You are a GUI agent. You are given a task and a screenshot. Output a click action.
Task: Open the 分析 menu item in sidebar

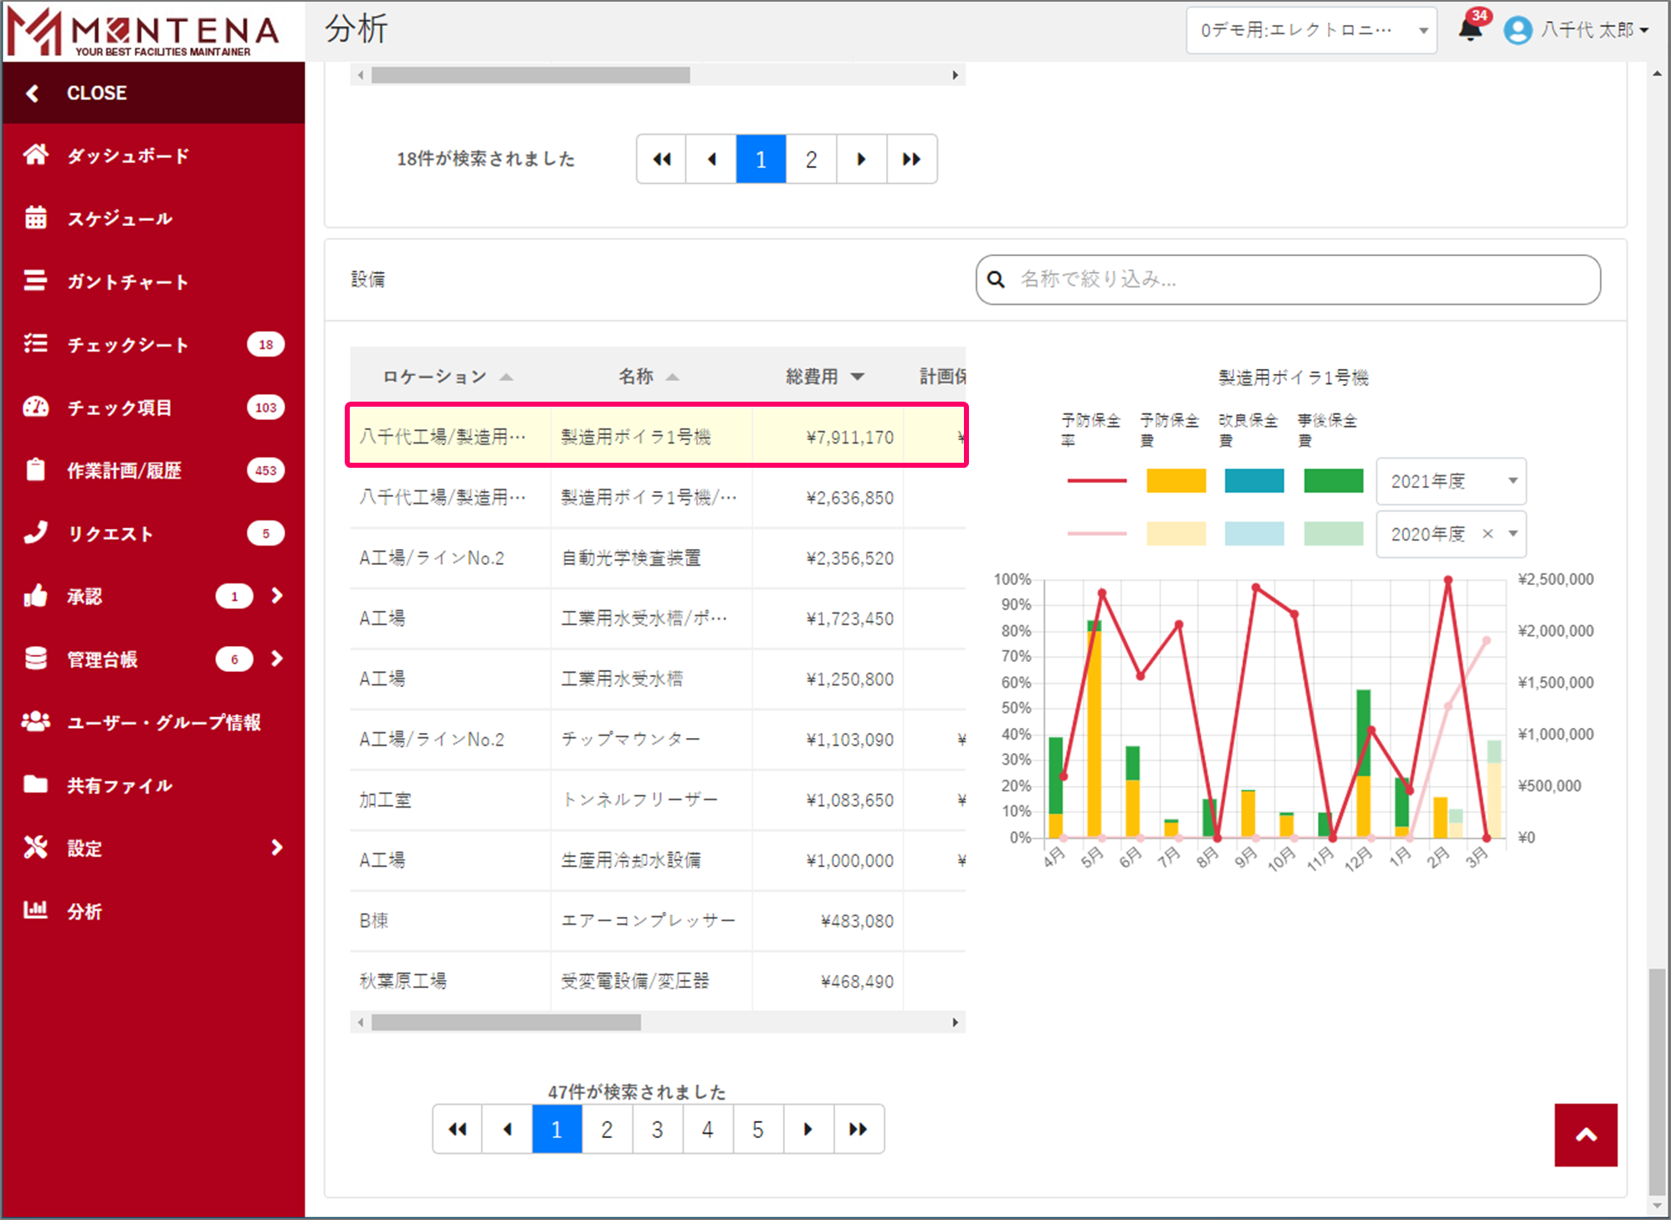84,911
